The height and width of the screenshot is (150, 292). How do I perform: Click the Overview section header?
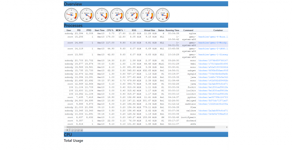146,4
